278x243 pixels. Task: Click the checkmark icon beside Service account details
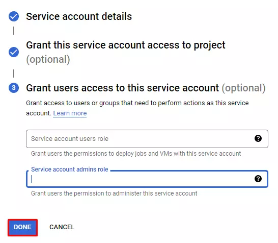tap(14, 16)
